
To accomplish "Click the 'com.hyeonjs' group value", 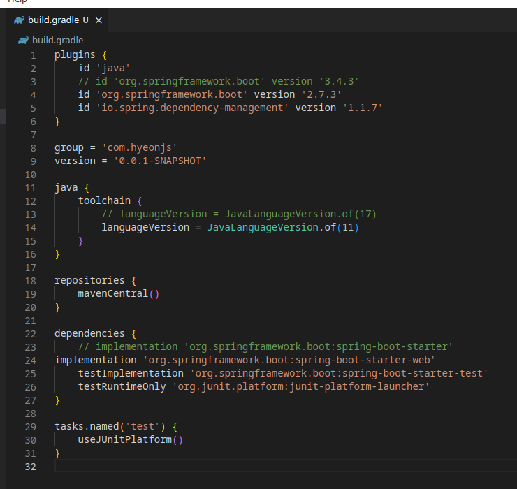I will (x=140, y=147).
